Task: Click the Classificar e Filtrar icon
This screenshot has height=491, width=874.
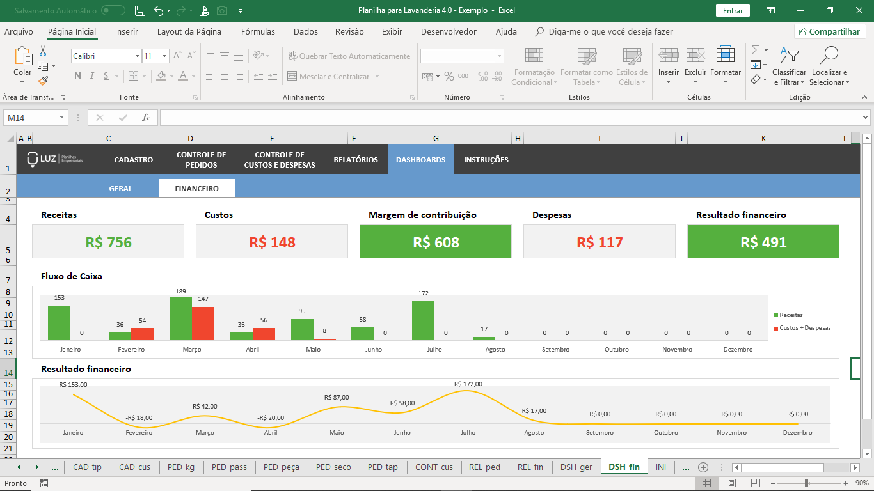Action: click(x=790, y=56)
